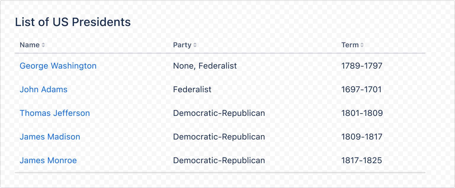Click the descending arrow on Term header
This screenshot has height=188, width=455.
362,46
